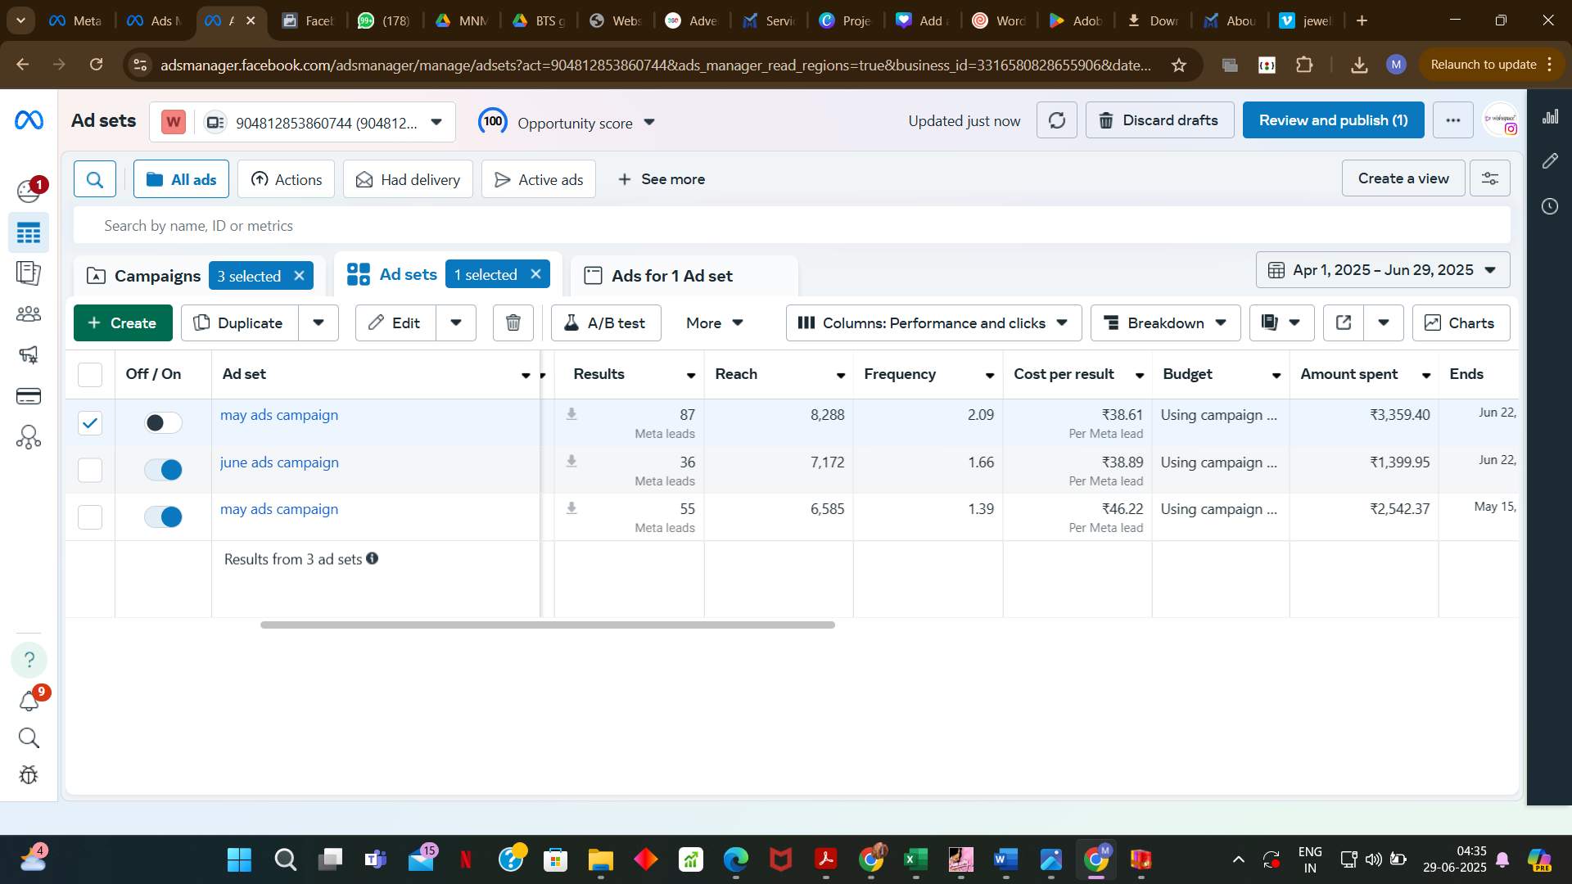
Task: Open Audiences people icon in sidebar
Action: (29, 313)
